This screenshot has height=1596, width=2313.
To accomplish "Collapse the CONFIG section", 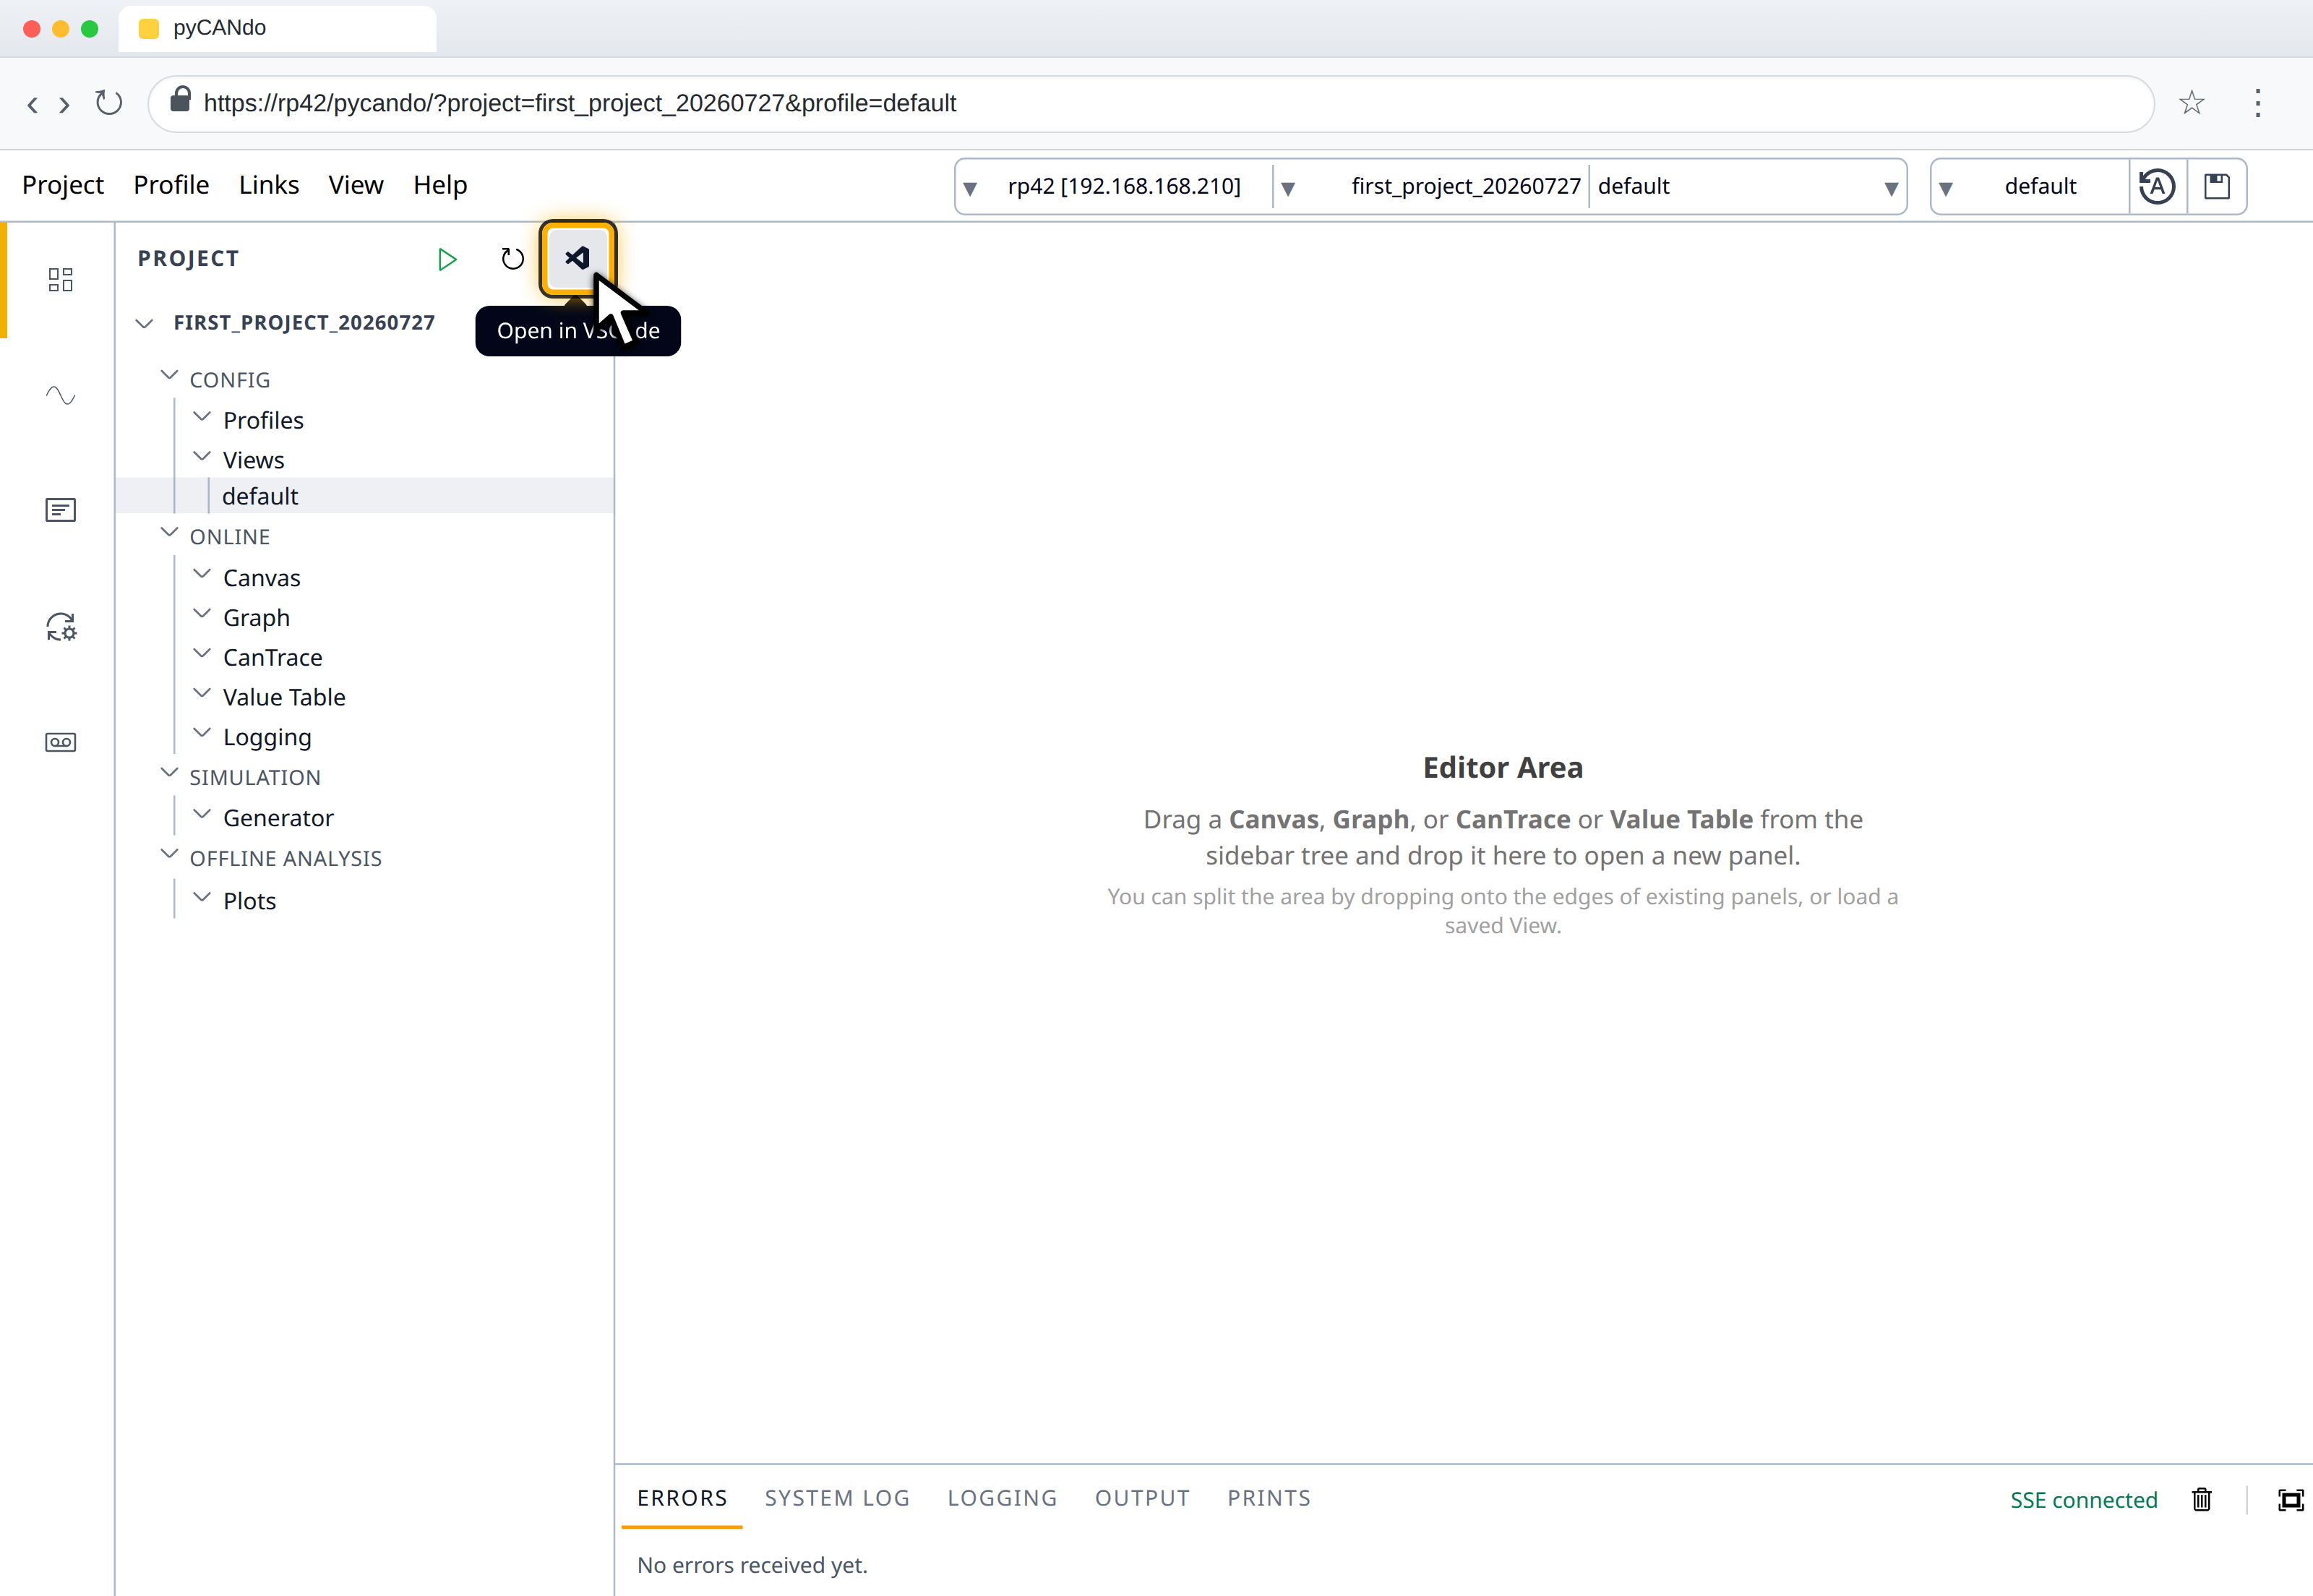I will pos(169,376).
